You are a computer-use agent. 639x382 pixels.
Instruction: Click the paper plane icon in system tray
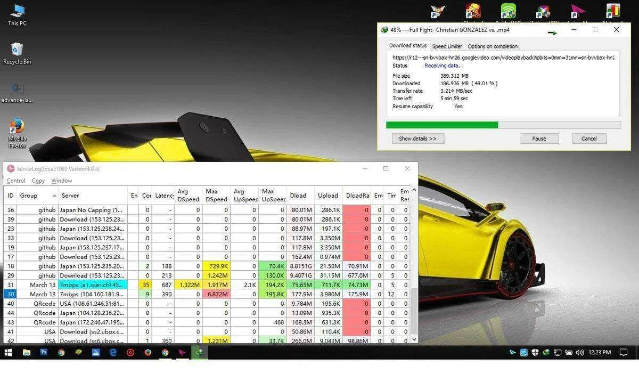coord(513,352)
